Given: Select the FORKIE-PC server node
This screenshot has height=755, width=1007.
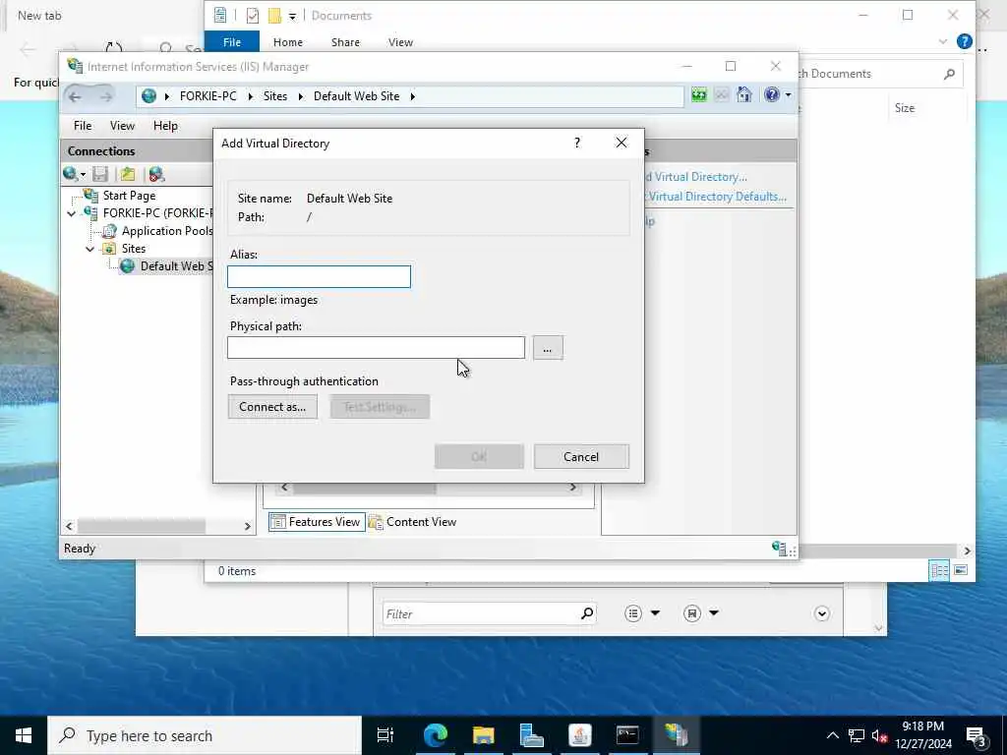Looking at the screenshot, I should tap(157, 213).
